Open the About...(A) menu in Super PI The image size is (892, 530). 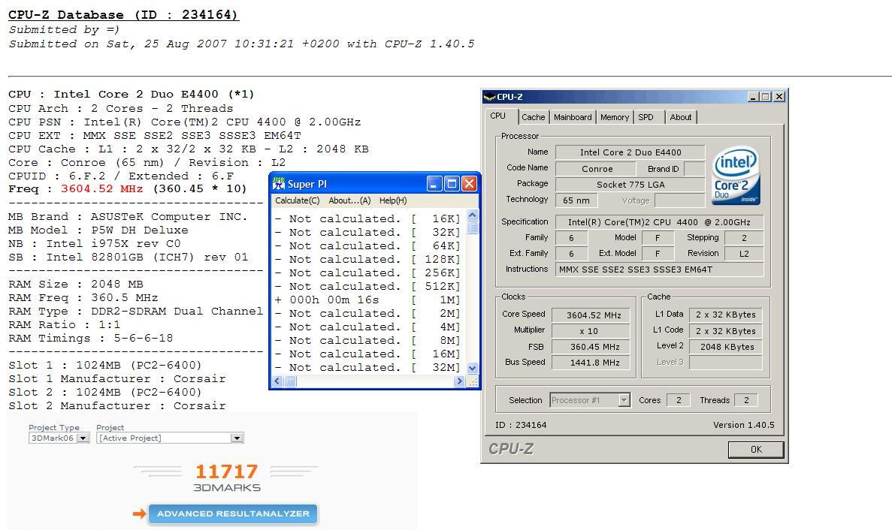(349, 200)
